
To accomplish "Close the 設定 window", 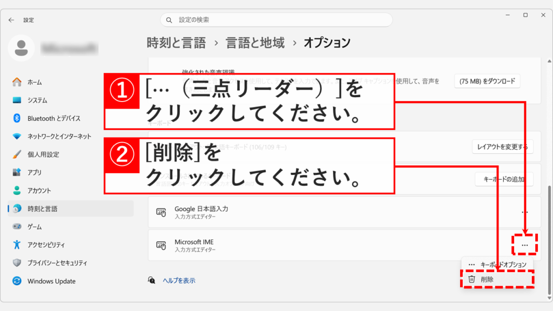I will pos(543,15).
